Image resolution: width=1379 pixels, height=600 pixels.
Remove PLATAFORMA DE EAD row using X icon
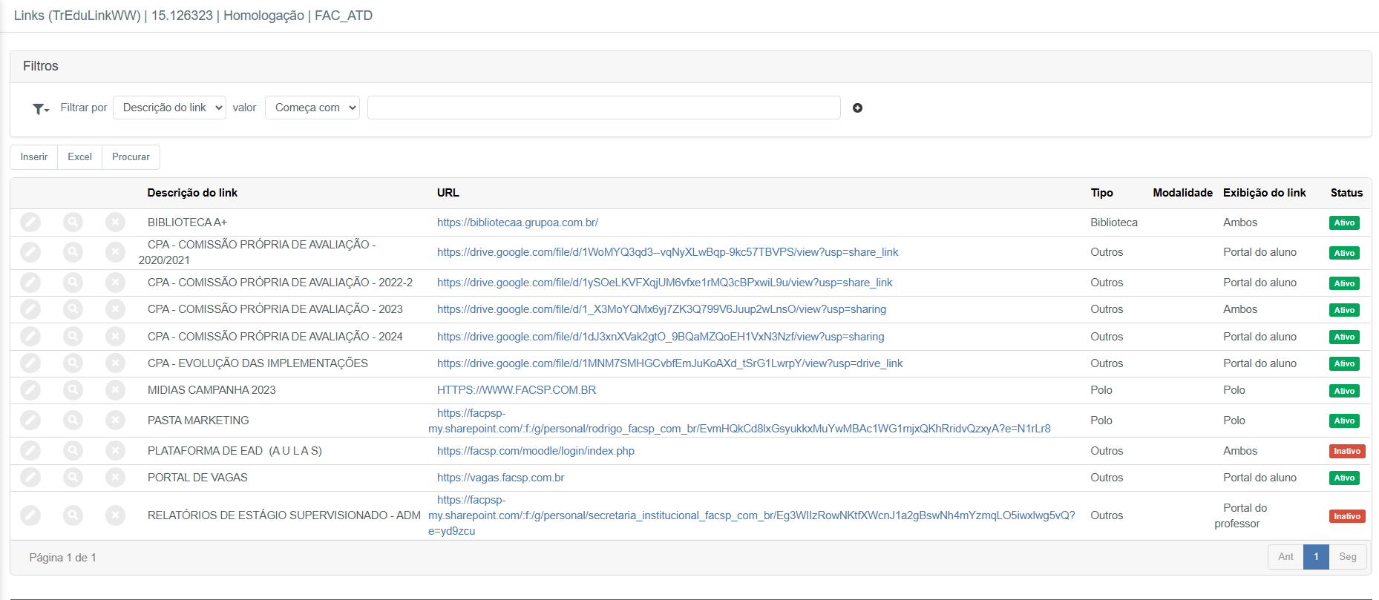[115, 451]
